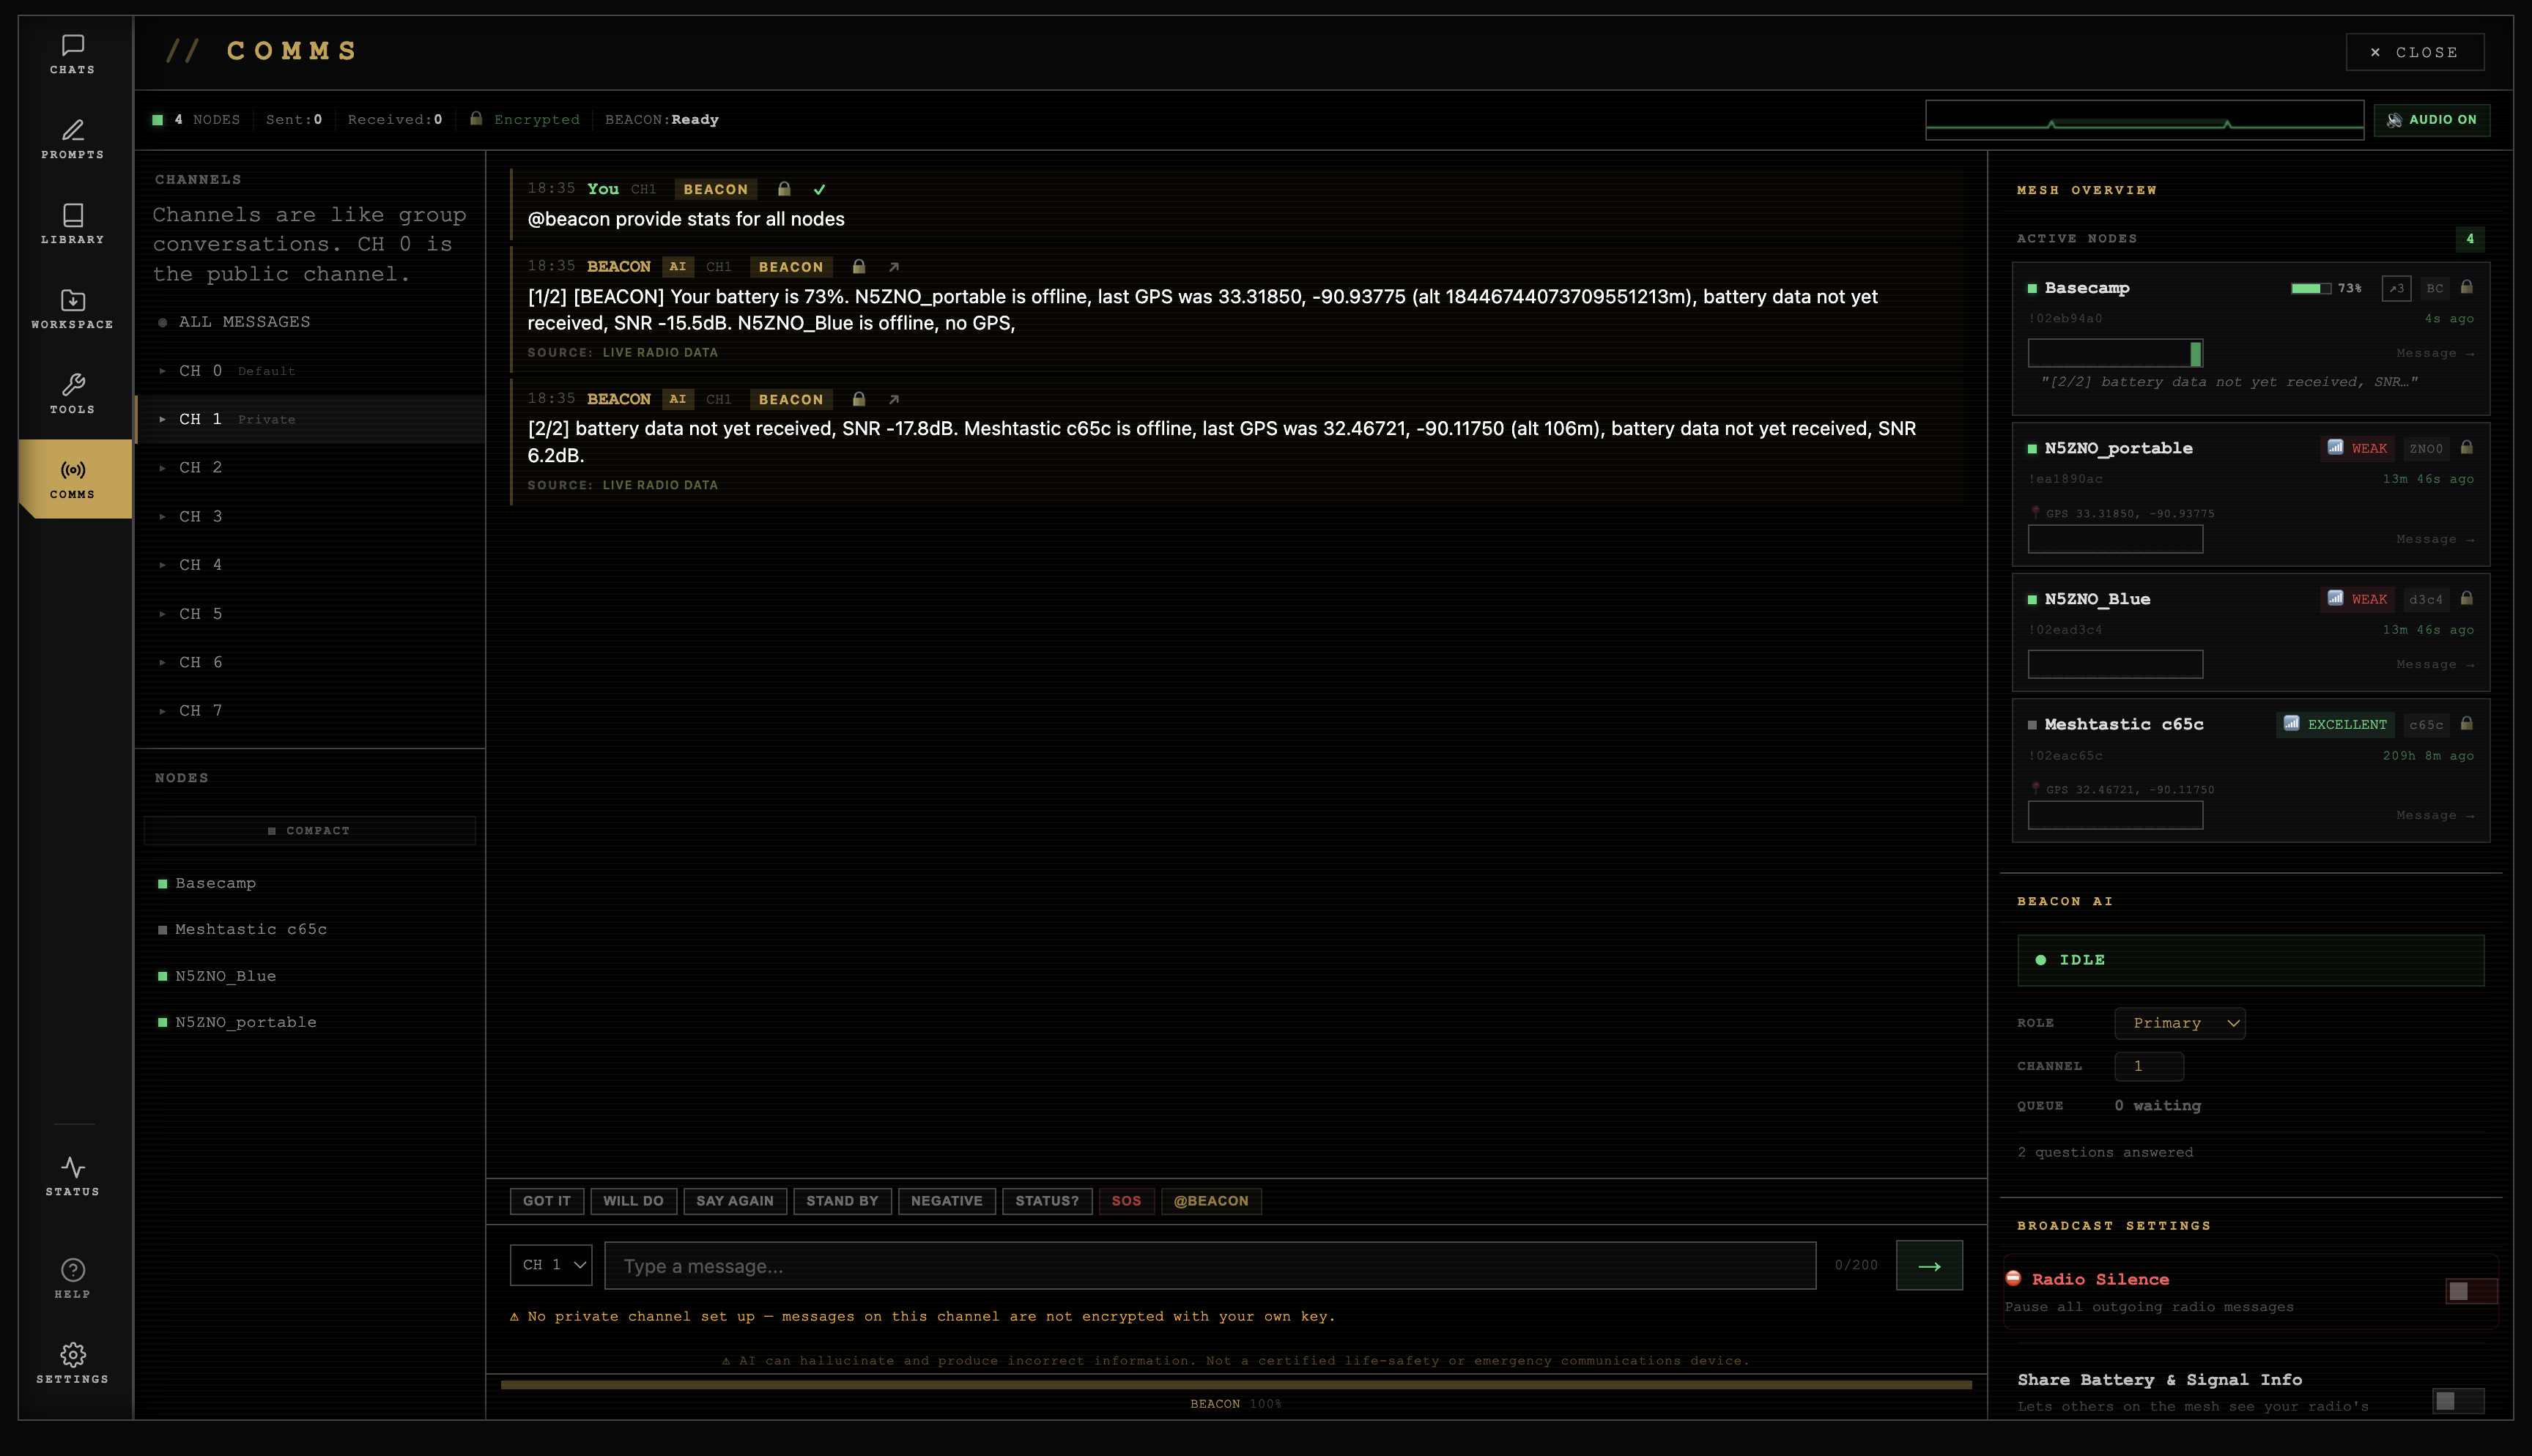Toggle Radio Silence switch
The image size is (2532, 1456).
2471,1291
